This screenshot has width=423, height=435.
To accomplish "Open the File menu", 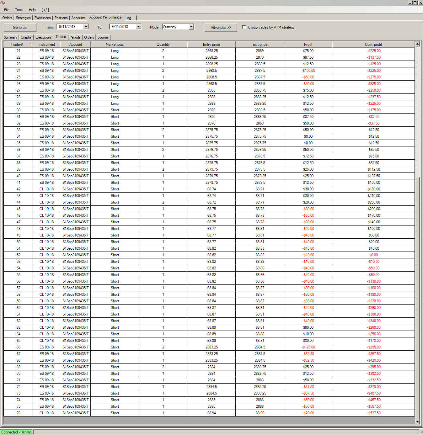I will pyautogui.click(x=7, y=10).
